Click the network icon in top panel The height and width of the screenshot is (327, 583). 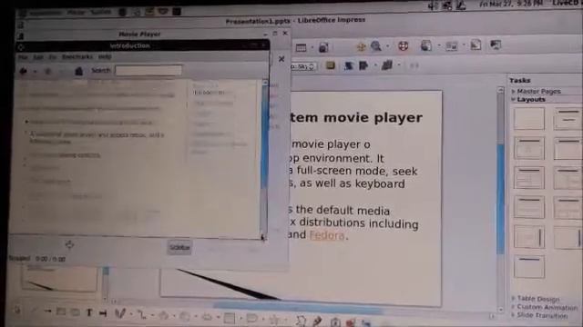[x=447, y=5]
